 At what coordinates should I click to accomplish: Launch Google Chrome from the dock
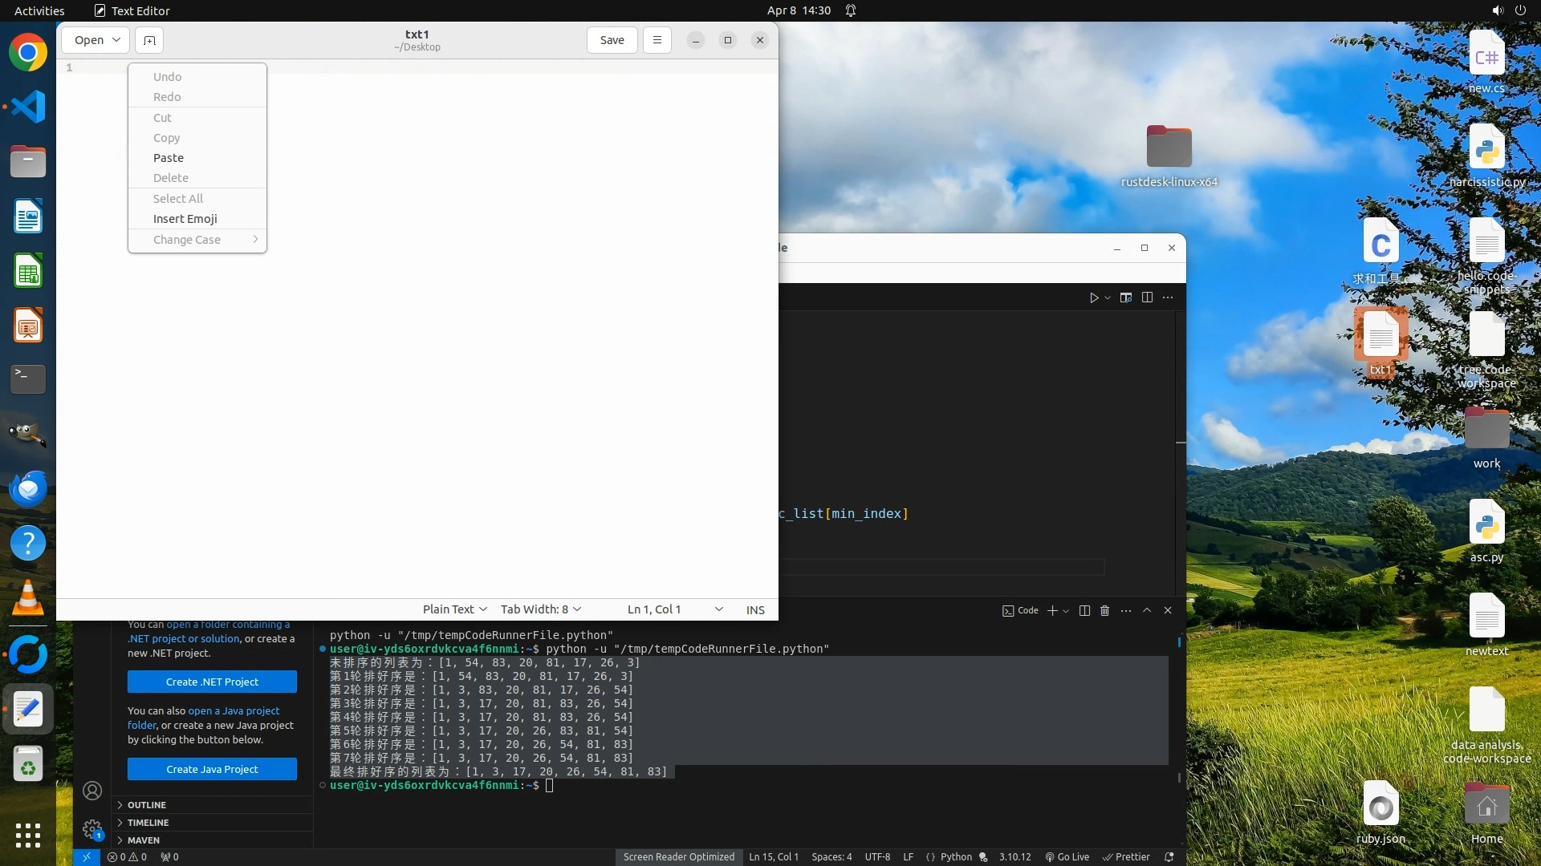pos(28,53)
